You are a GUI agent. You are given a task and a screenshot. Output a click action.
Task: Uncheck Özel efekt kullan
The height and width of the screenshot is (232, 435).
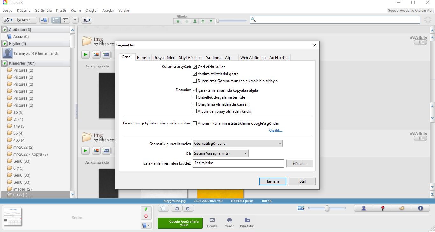(x=195, y=67)
